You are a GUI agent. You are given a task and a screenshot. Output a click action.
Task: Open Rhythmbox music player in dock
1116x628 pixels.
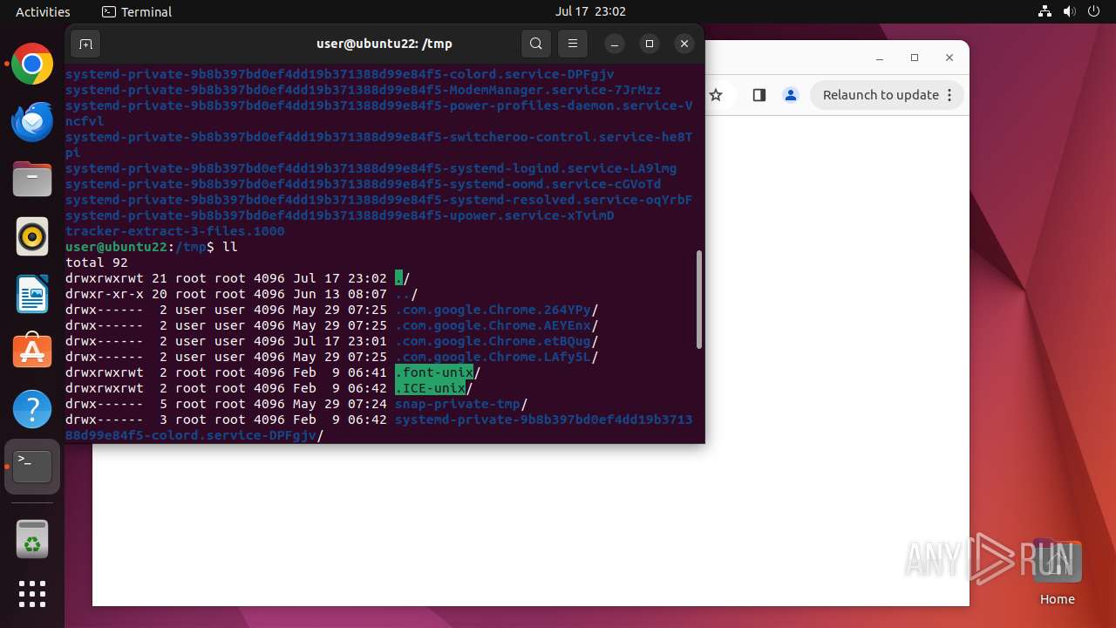pyautogui.click(x=32, y=236)
